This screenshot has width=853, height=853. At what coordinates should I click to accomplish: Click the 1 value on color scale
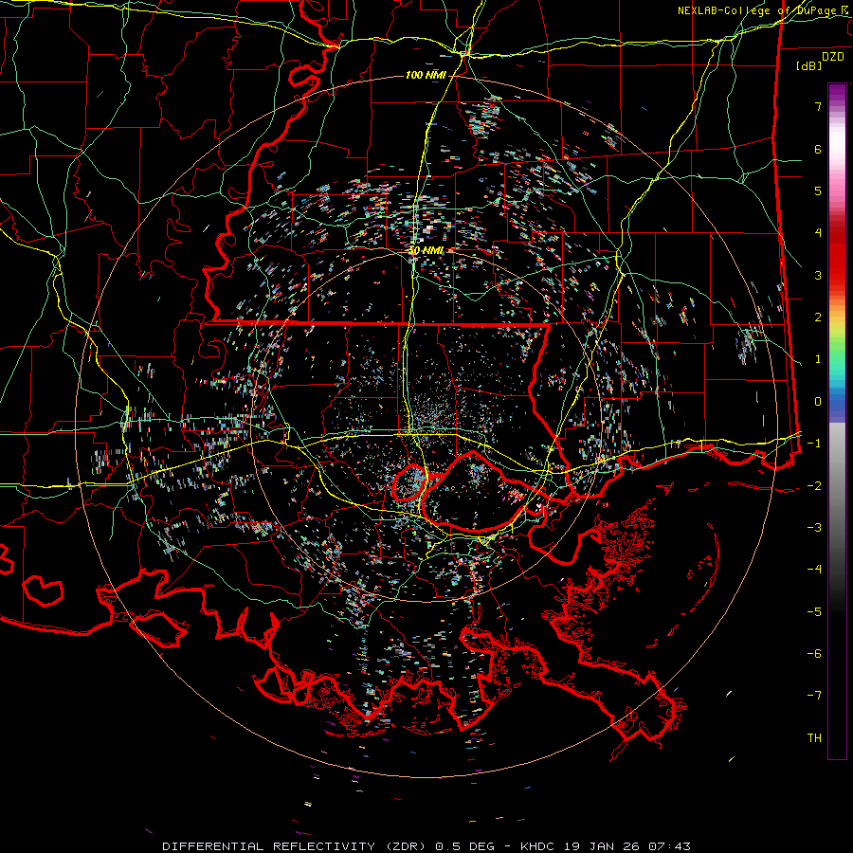(x=818, y=359)
